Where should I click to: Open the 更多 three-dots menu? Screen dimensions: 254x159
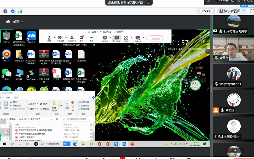coord(91,39)
